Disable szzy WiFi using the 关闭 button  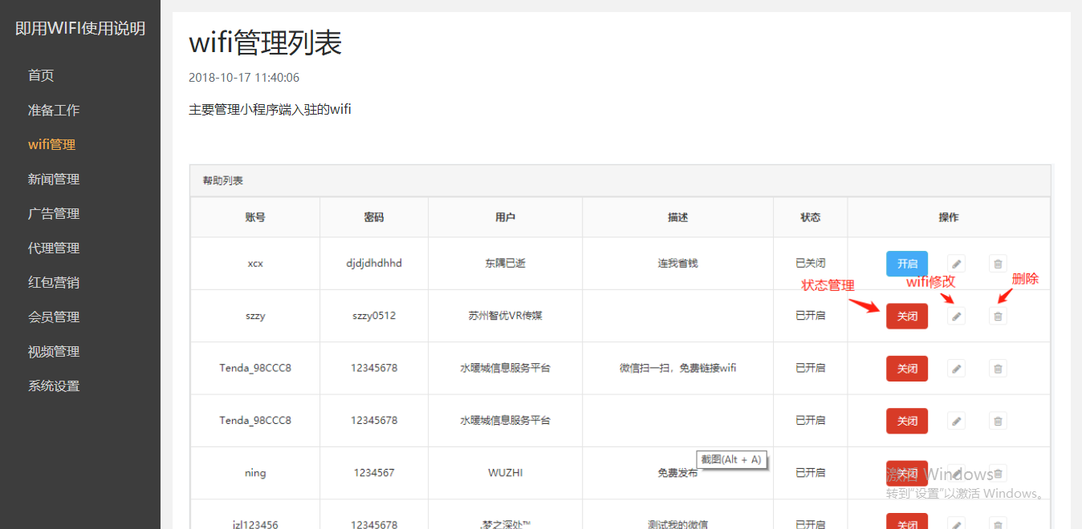907,316
